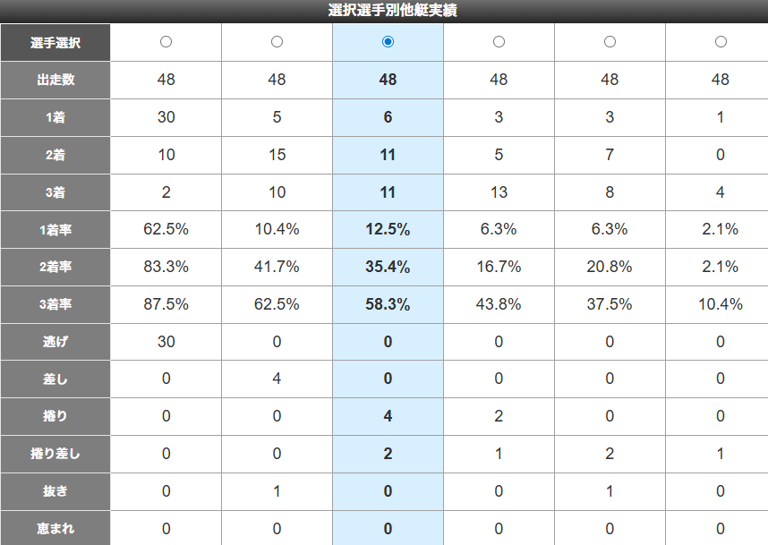Click the 出走数 row header
Screen dimensions: 768x545
[x=55, y=80]
